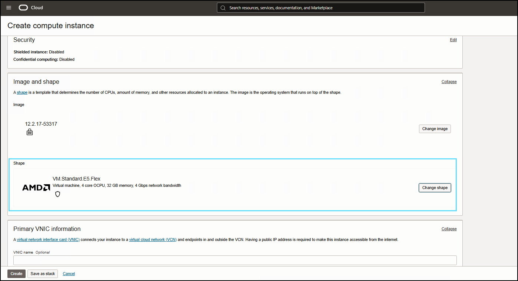Collapse the Image and shape section

coord(449,82)
